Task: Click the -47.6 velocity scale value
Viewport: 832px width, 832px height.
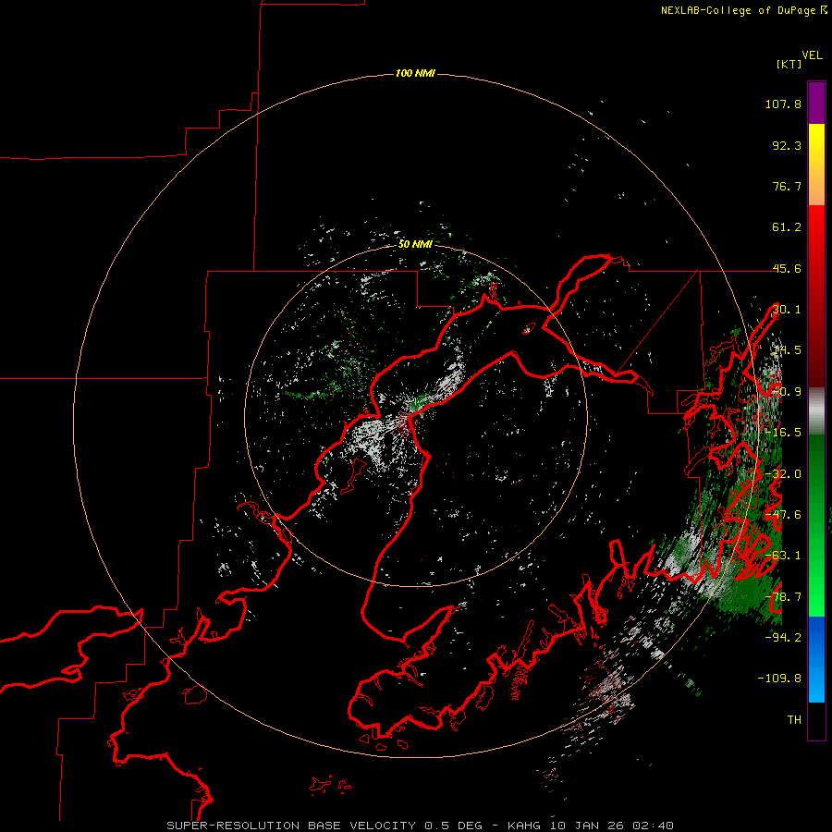Action: click(x=783, y=514)
